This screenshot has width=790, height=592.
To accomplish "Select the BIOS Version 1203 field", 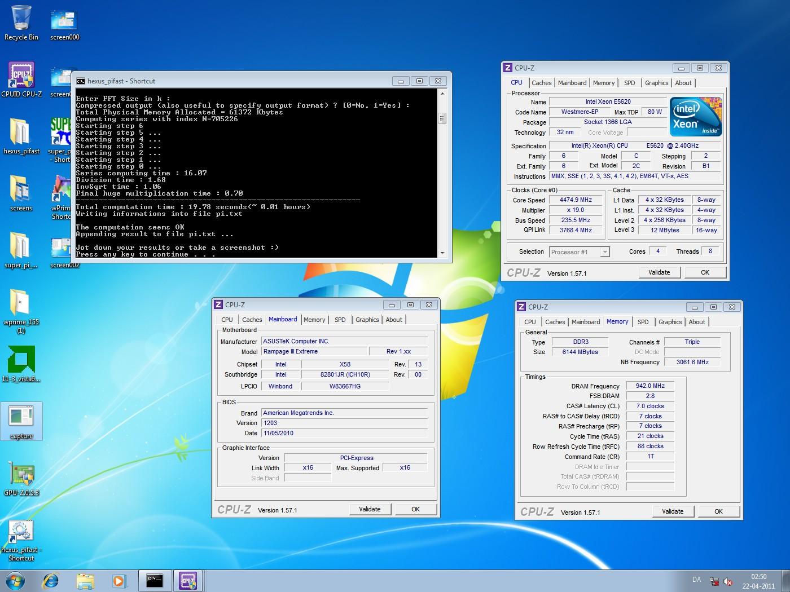I will click(344, 423).
